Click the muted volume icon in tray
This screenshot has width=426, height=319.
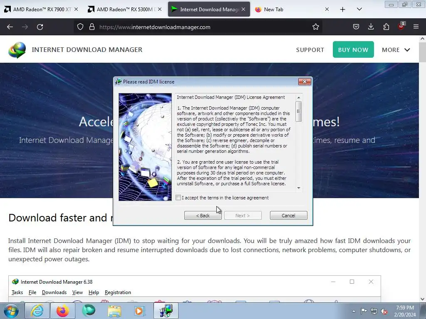[x=384, y=311]
